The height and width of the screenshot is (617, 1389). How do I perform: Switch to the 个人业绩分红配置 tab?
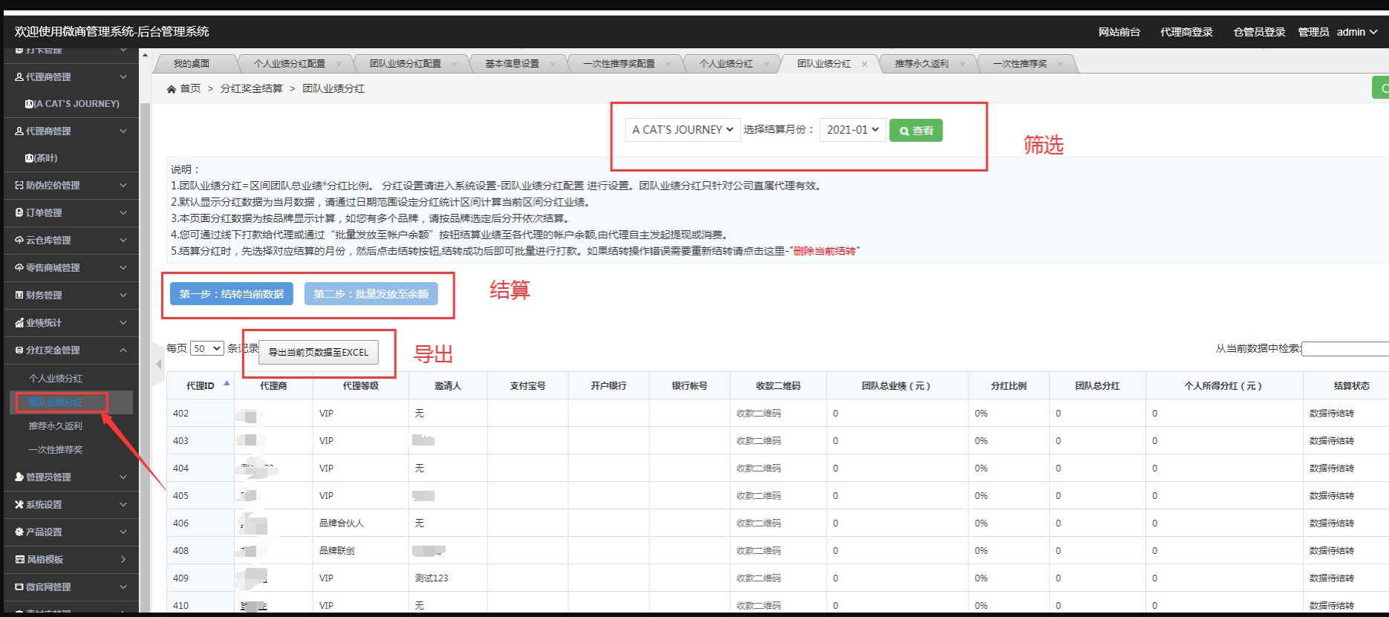(290, 64)
